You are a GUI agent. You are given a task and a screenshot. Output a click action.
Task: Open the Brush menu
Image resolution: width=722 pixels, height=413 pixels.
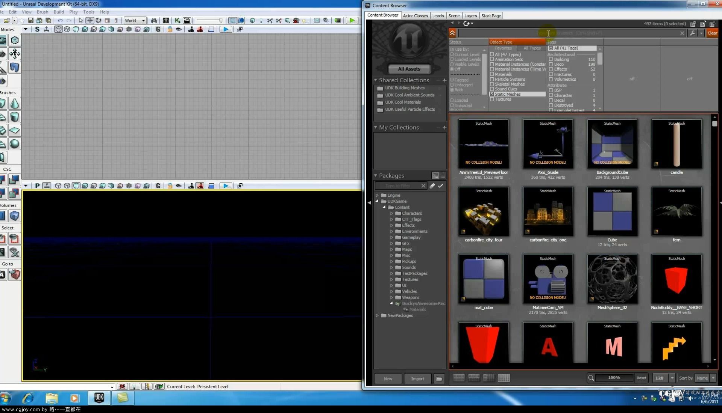click(42, 12)
